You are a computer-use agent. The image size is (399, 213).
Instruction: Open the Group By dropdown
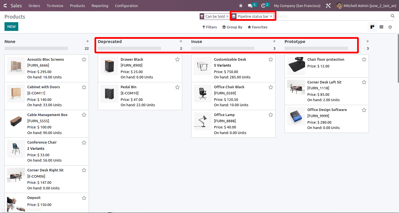232,27
